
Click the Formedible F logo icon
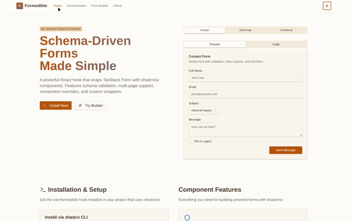[x=20, y=6]
